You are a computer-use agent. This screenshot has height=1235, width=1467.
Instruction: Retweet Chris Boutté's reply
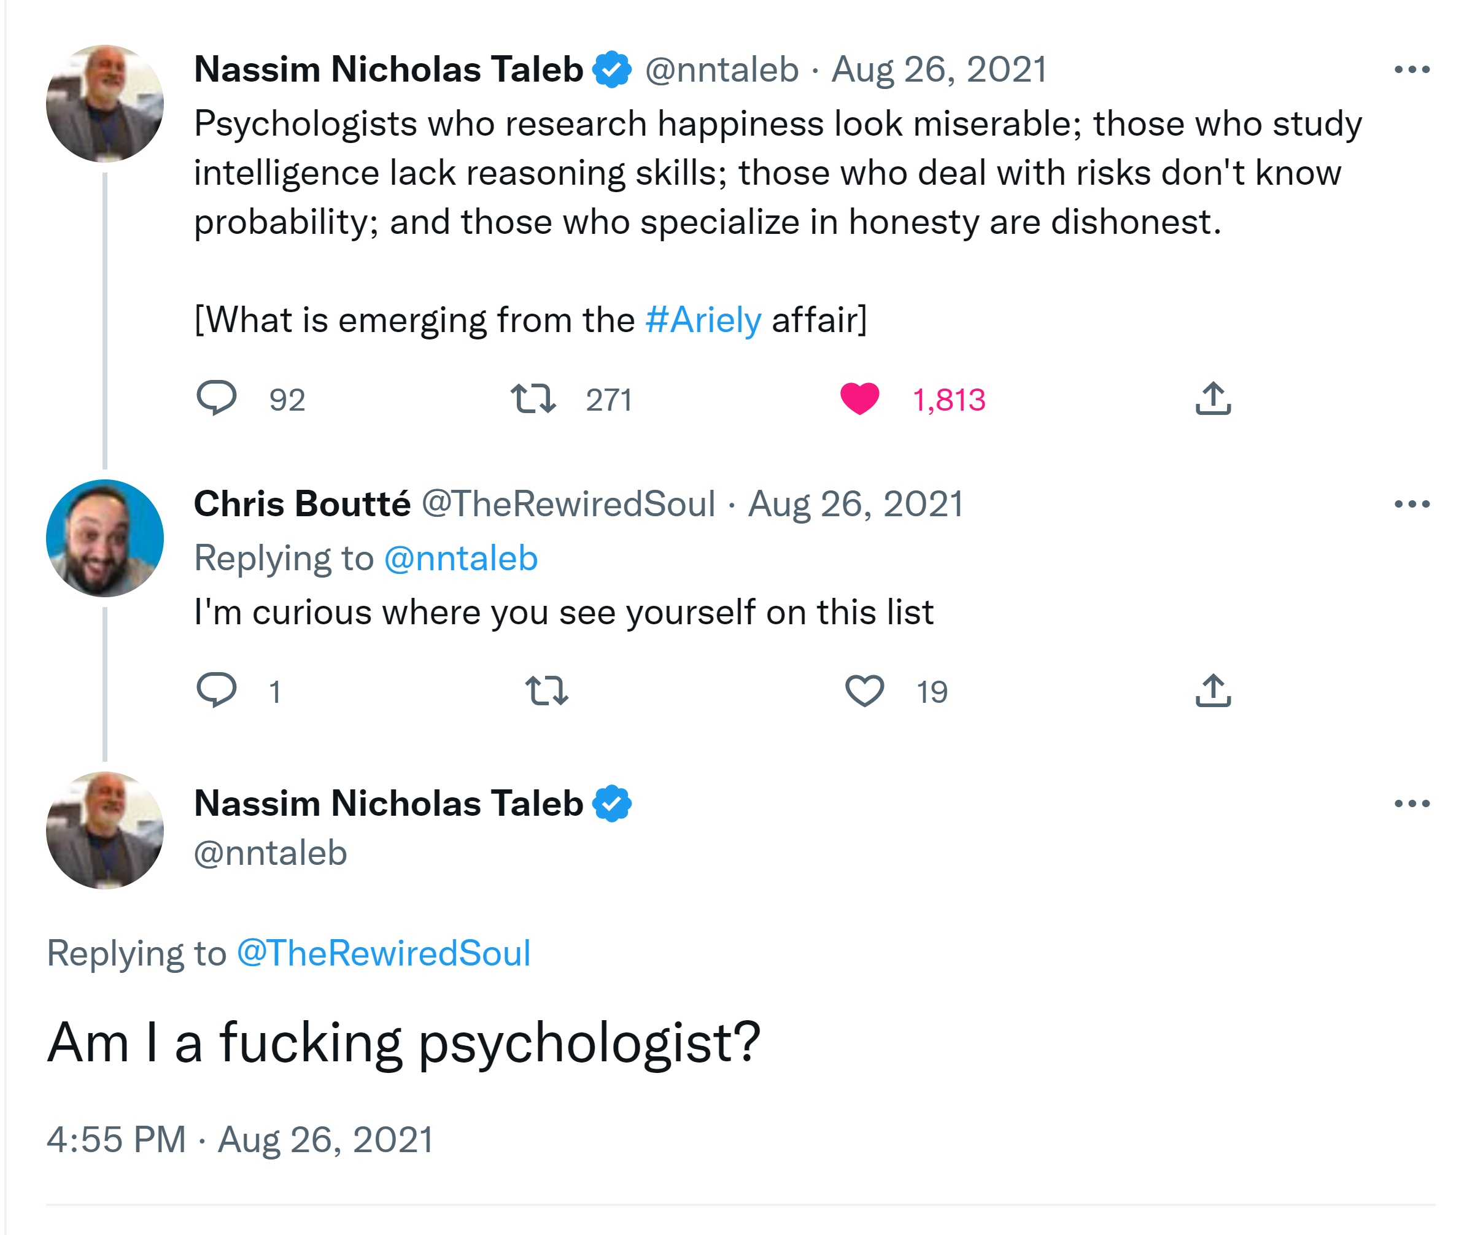click(x=547, y=691)
